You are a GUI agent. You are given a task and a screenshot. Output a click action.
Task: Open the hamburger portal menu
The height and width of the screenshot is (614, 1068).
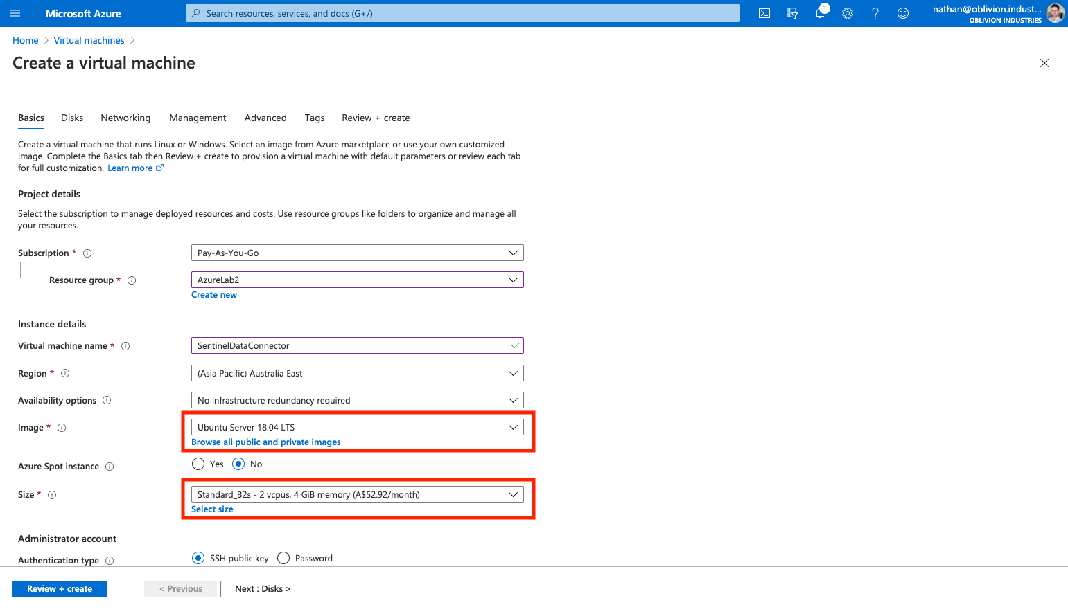[15, 13]
